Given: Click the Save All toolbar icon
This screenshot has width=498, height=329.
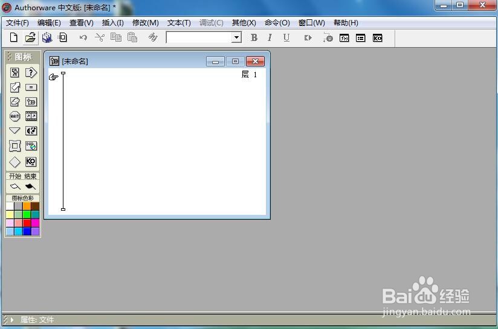Looking at the screenshot, I should coord(47,38).
